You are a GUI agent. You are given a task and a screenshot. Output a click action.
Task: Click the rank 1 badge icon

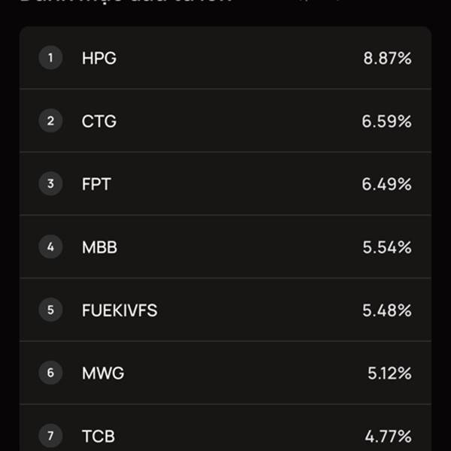click(50, 58)
